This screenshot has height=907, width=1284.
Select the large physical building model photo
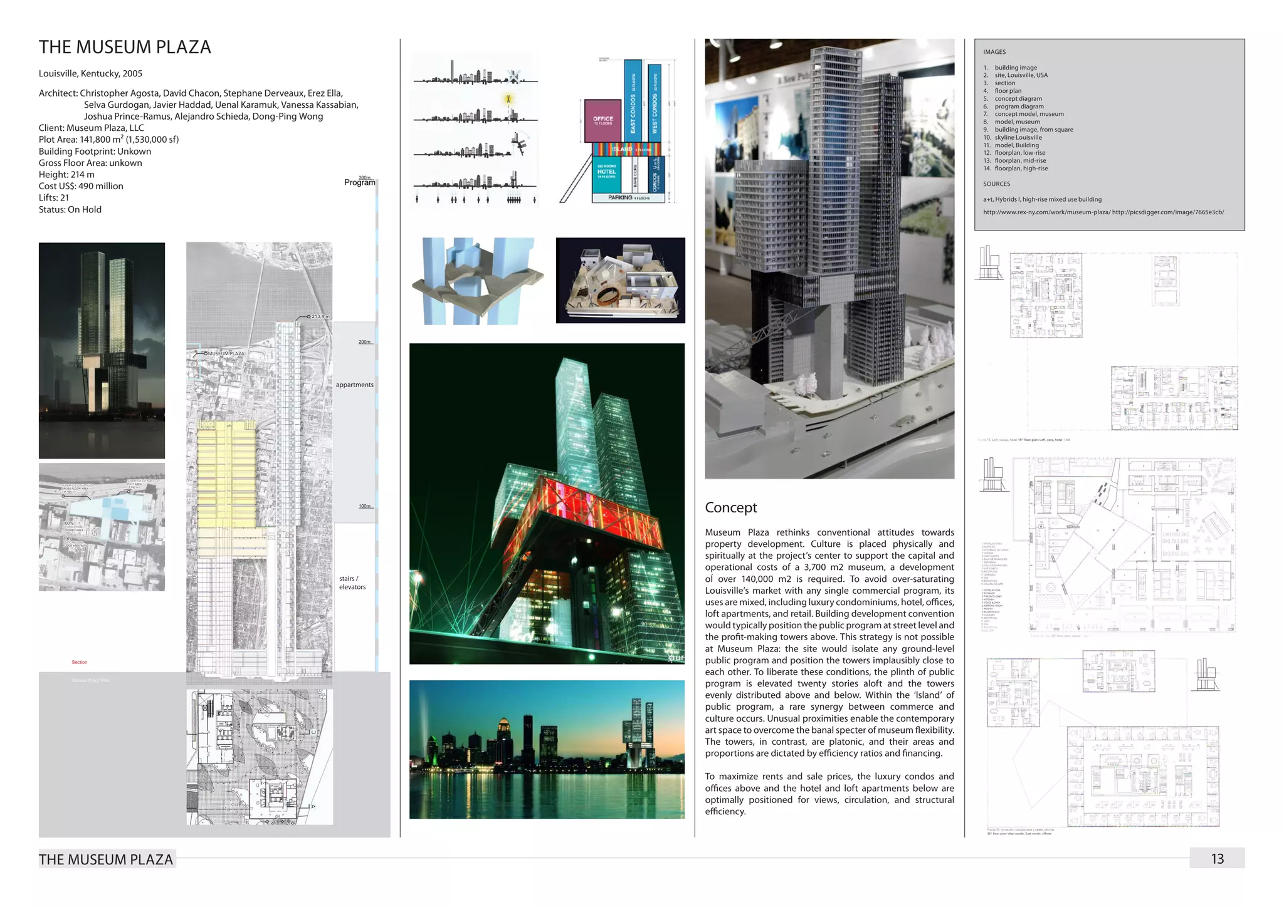829,259
